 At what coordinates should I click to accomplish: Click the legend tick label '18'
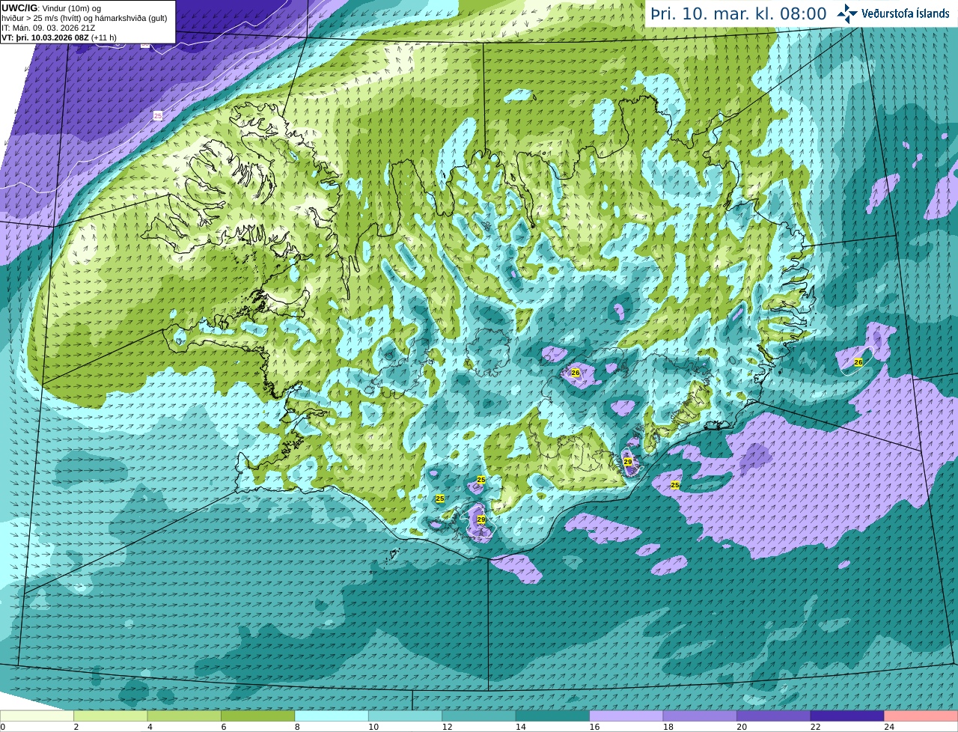[x=668, y=727]
